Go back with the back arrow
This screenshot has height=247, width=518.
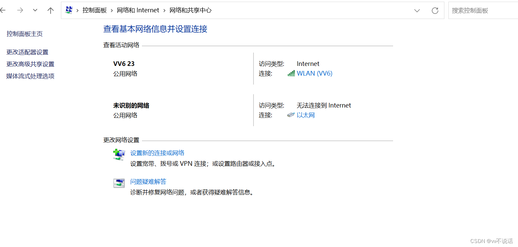pos(3,10)
